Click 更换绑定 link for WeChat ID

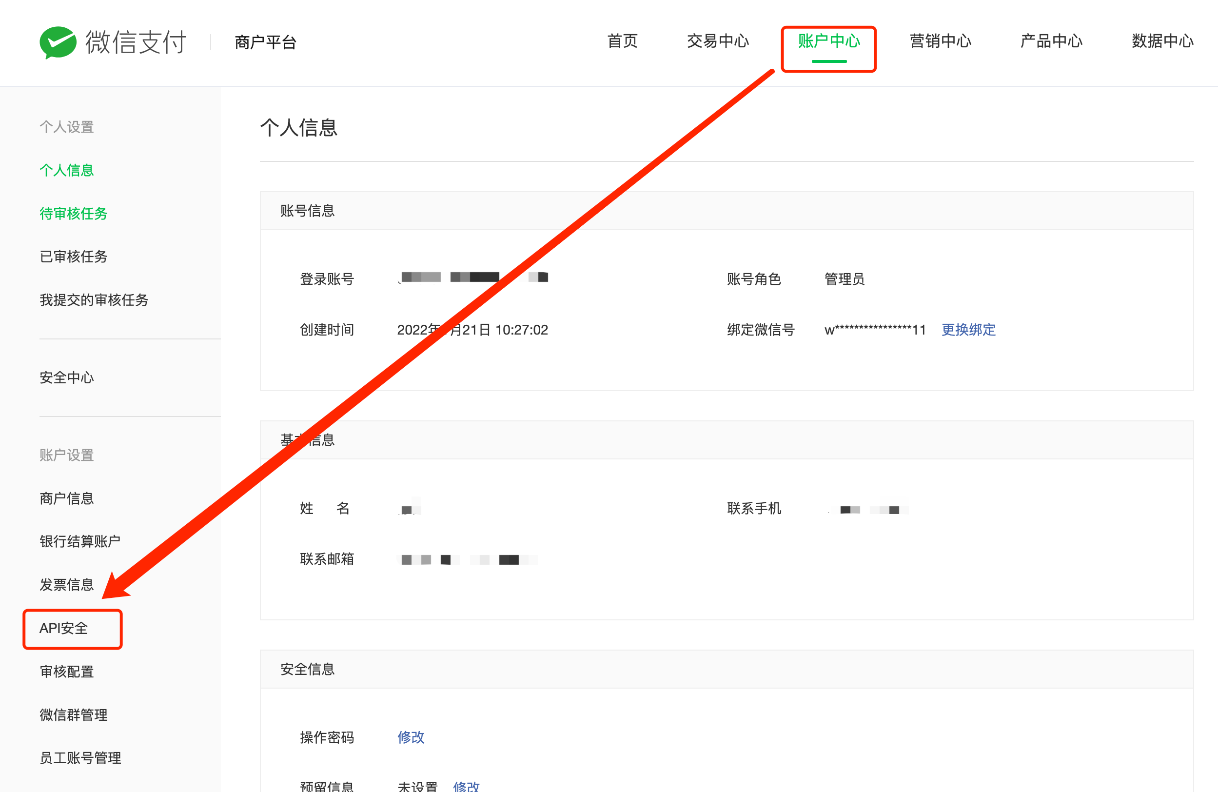click(x=968, y=330)
